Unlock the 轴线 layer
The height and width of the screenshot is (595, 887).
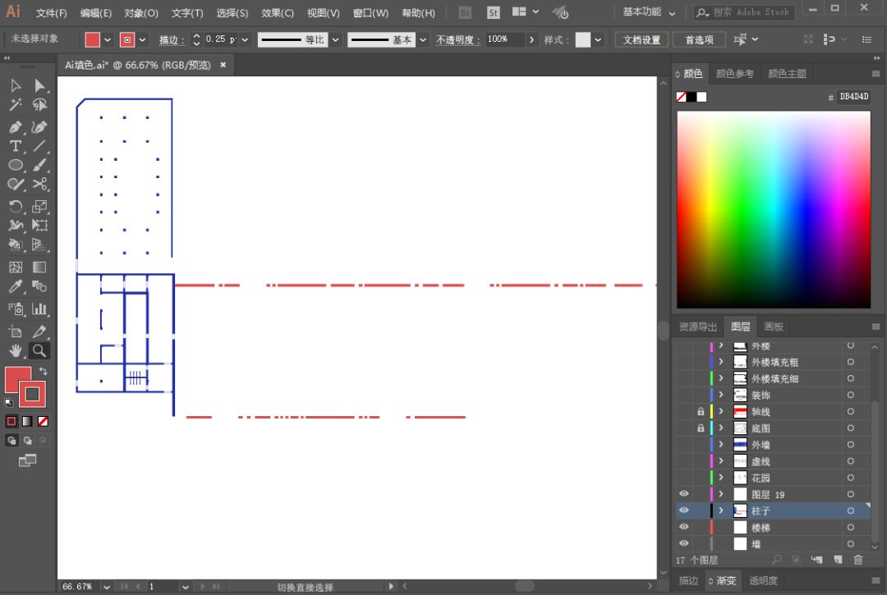[x=701, y=412]
